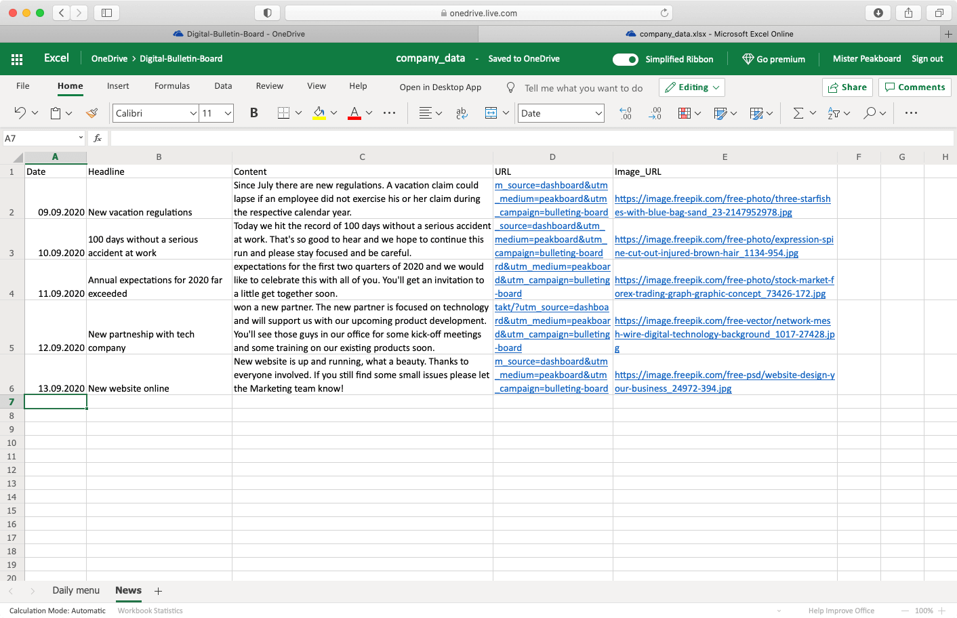Viewport: 957px width, 618px height.
Task: Click the Sign out link
Action: [927, 59]
